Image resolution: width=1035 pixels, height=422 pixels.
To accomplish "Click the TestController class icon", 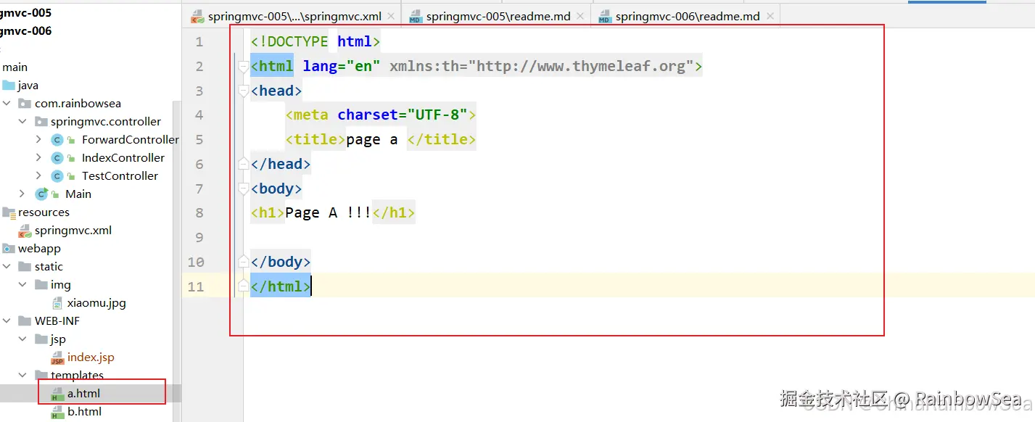I will (x=57, y=175).
